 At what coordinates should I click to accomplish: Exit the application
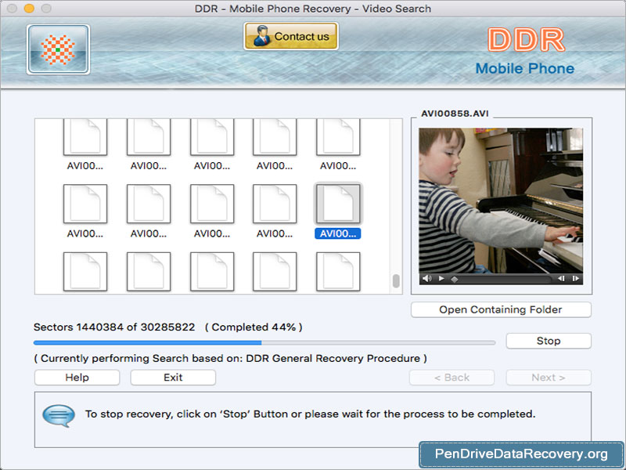click(173, 378)
